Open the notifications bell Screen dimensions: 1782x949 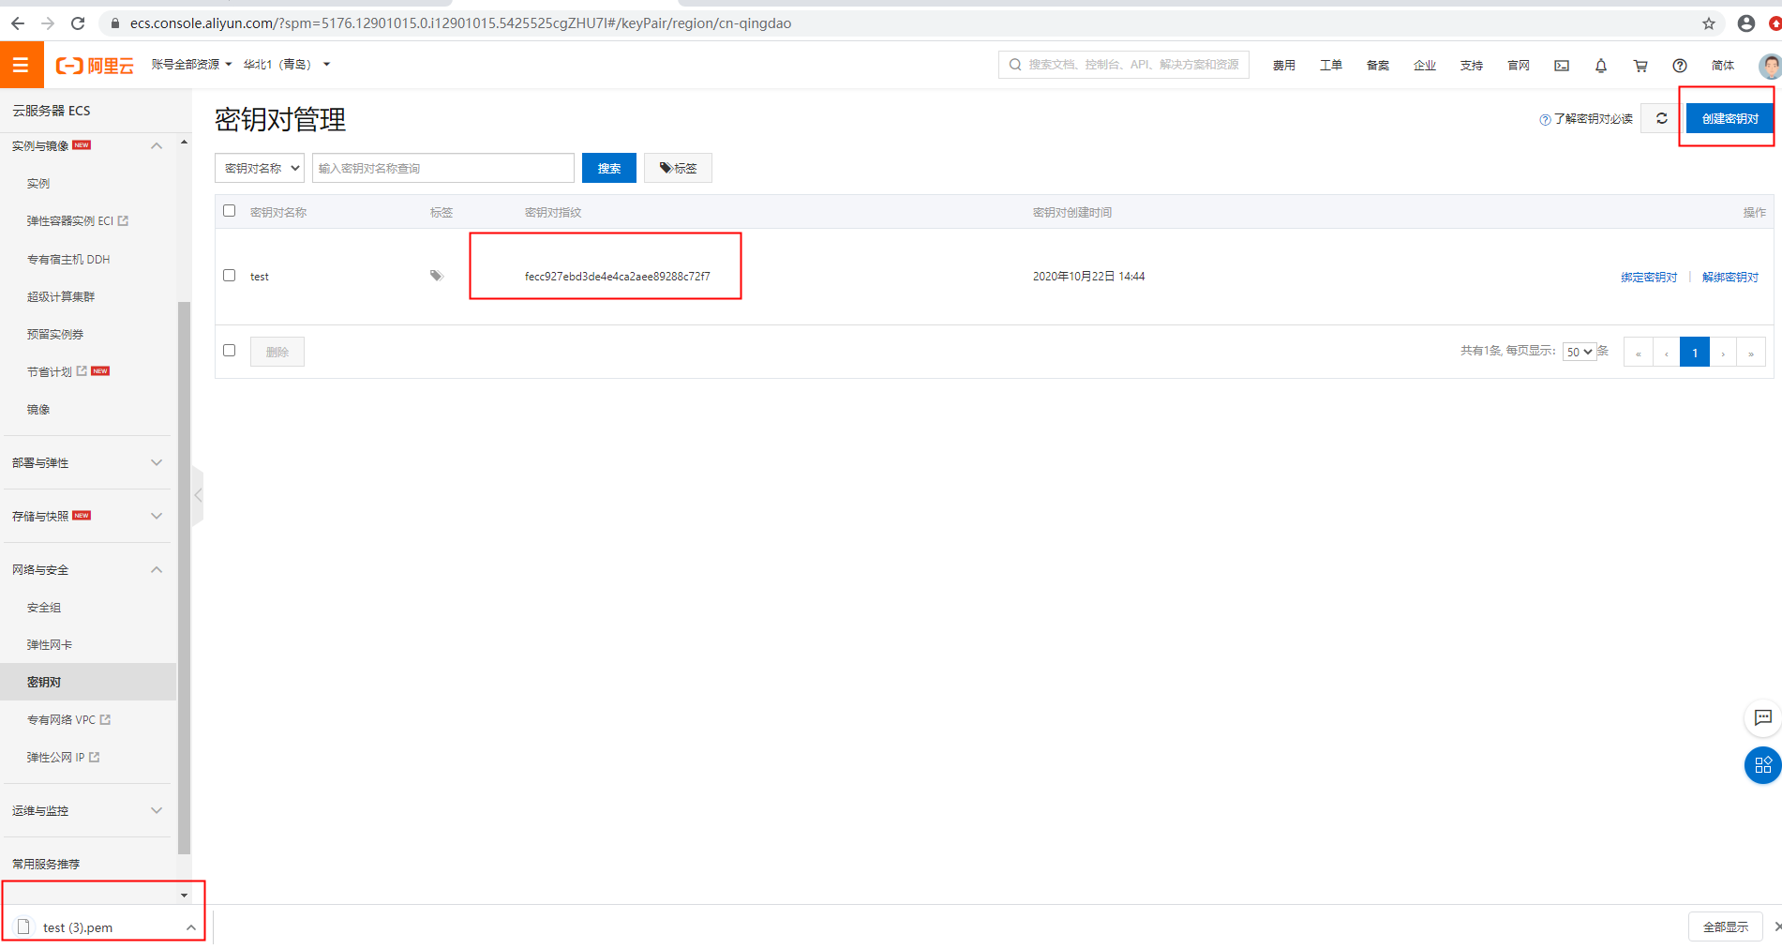1601,65
